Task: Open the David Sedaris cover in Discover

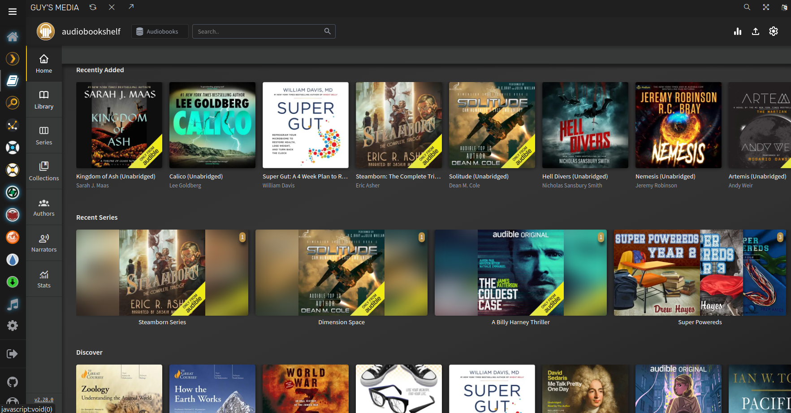Action: click(x=585, y=389)
